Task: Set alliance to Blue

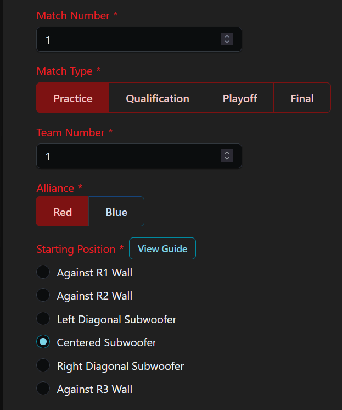Action: (x=116, y=211)
